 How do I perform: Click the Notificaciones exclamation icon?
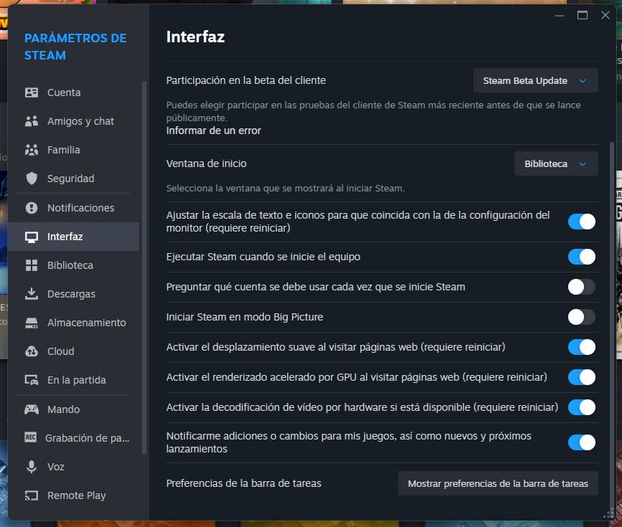click(32, 208)
